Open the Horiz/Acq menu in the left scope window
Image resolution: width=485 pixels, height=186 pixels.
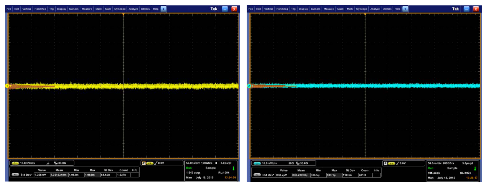[40, 9]
